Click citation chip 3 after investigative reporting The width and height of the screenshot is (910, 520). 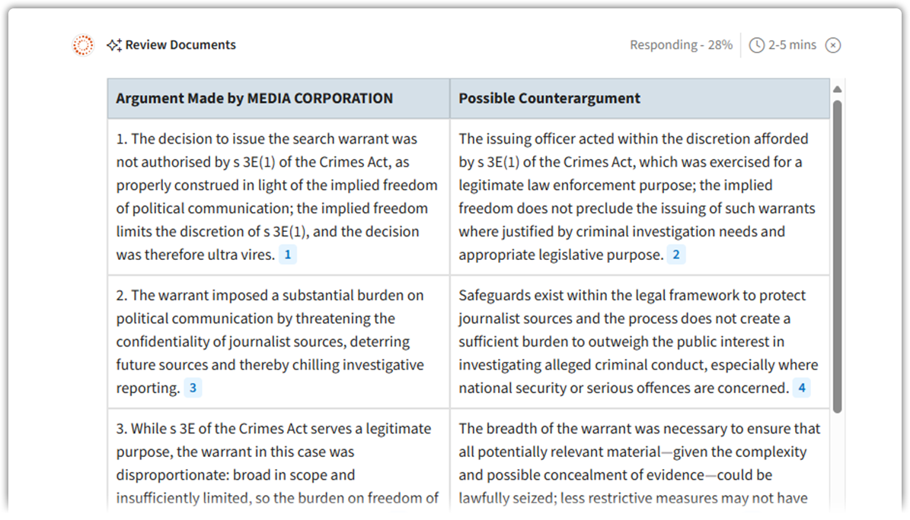(x=193, y=388)
